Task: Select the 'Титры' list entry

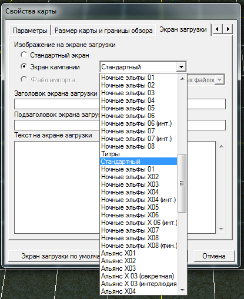Action: click(139, 154)
